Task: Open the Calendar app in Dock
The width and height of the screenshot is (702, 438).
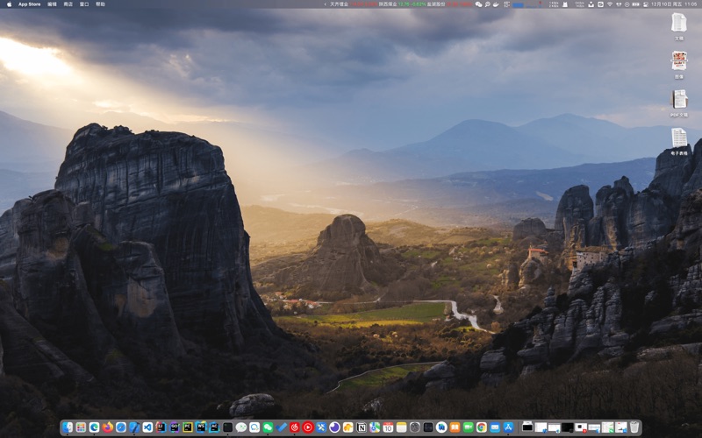Action: [x=388, y=427]
